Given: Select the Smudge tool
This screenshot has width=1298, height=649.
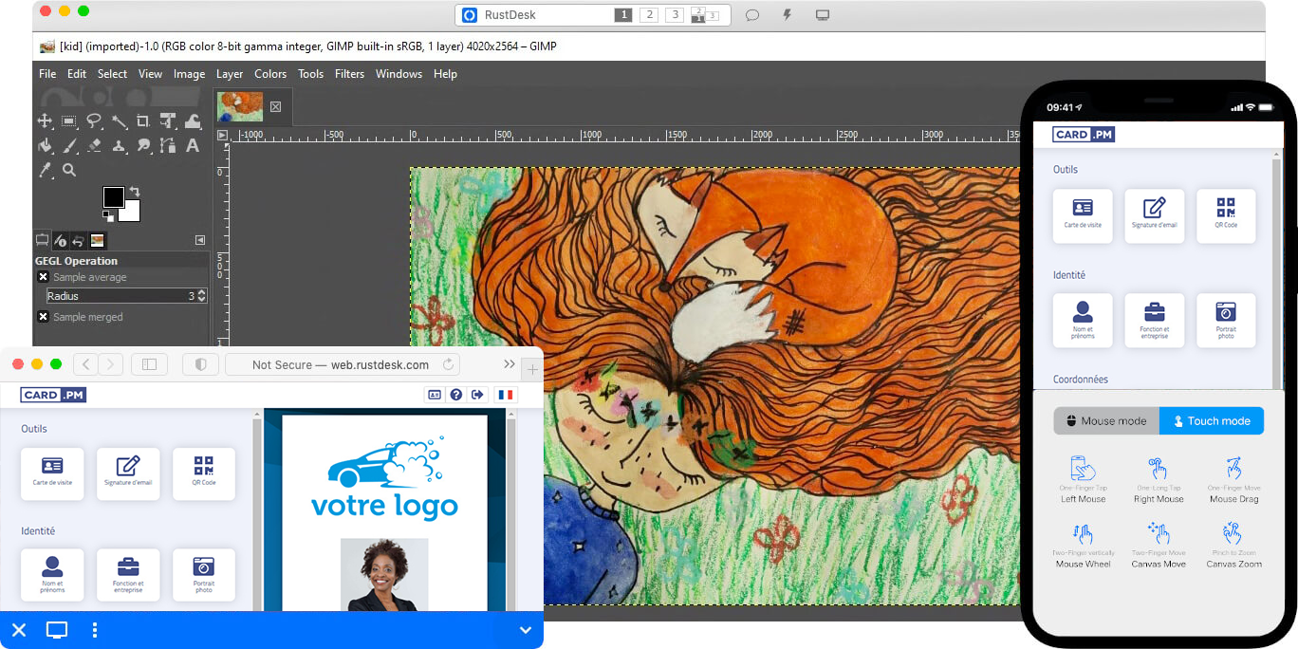Looking at the screenshot, I should tap(143, 145).
